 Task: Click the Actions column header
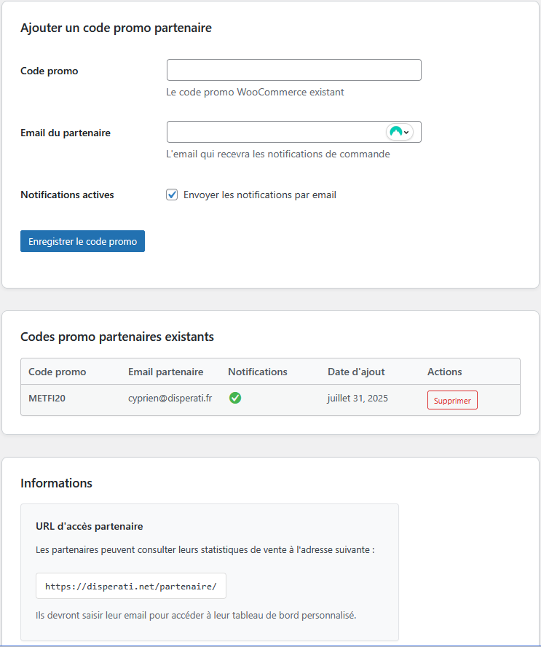444,372
